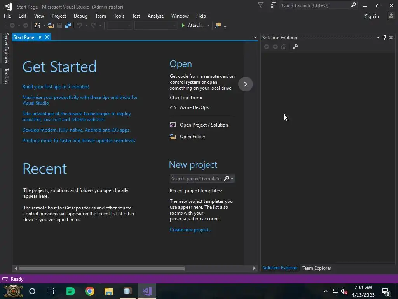398x299 pixels.
Task: Open the Server Explorer side tab
Action: [x=6, y=48]
